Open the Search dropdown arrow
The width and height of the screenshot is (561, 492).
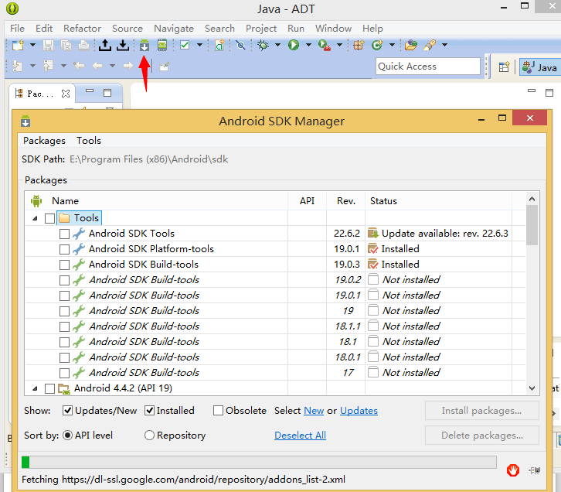pyautogui.click(x=445, y=45)
